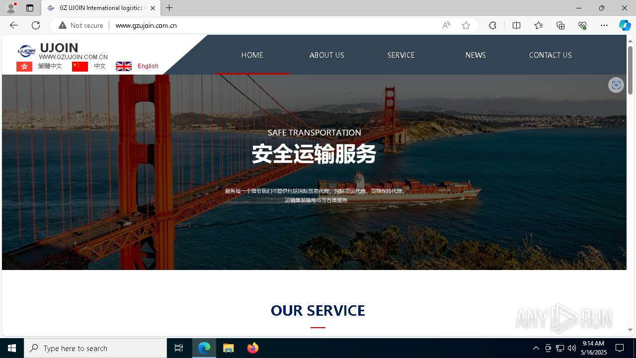Open the ABOUT US menu item
The height and width of the screenshot is (358, 636).
coord(327,55)
